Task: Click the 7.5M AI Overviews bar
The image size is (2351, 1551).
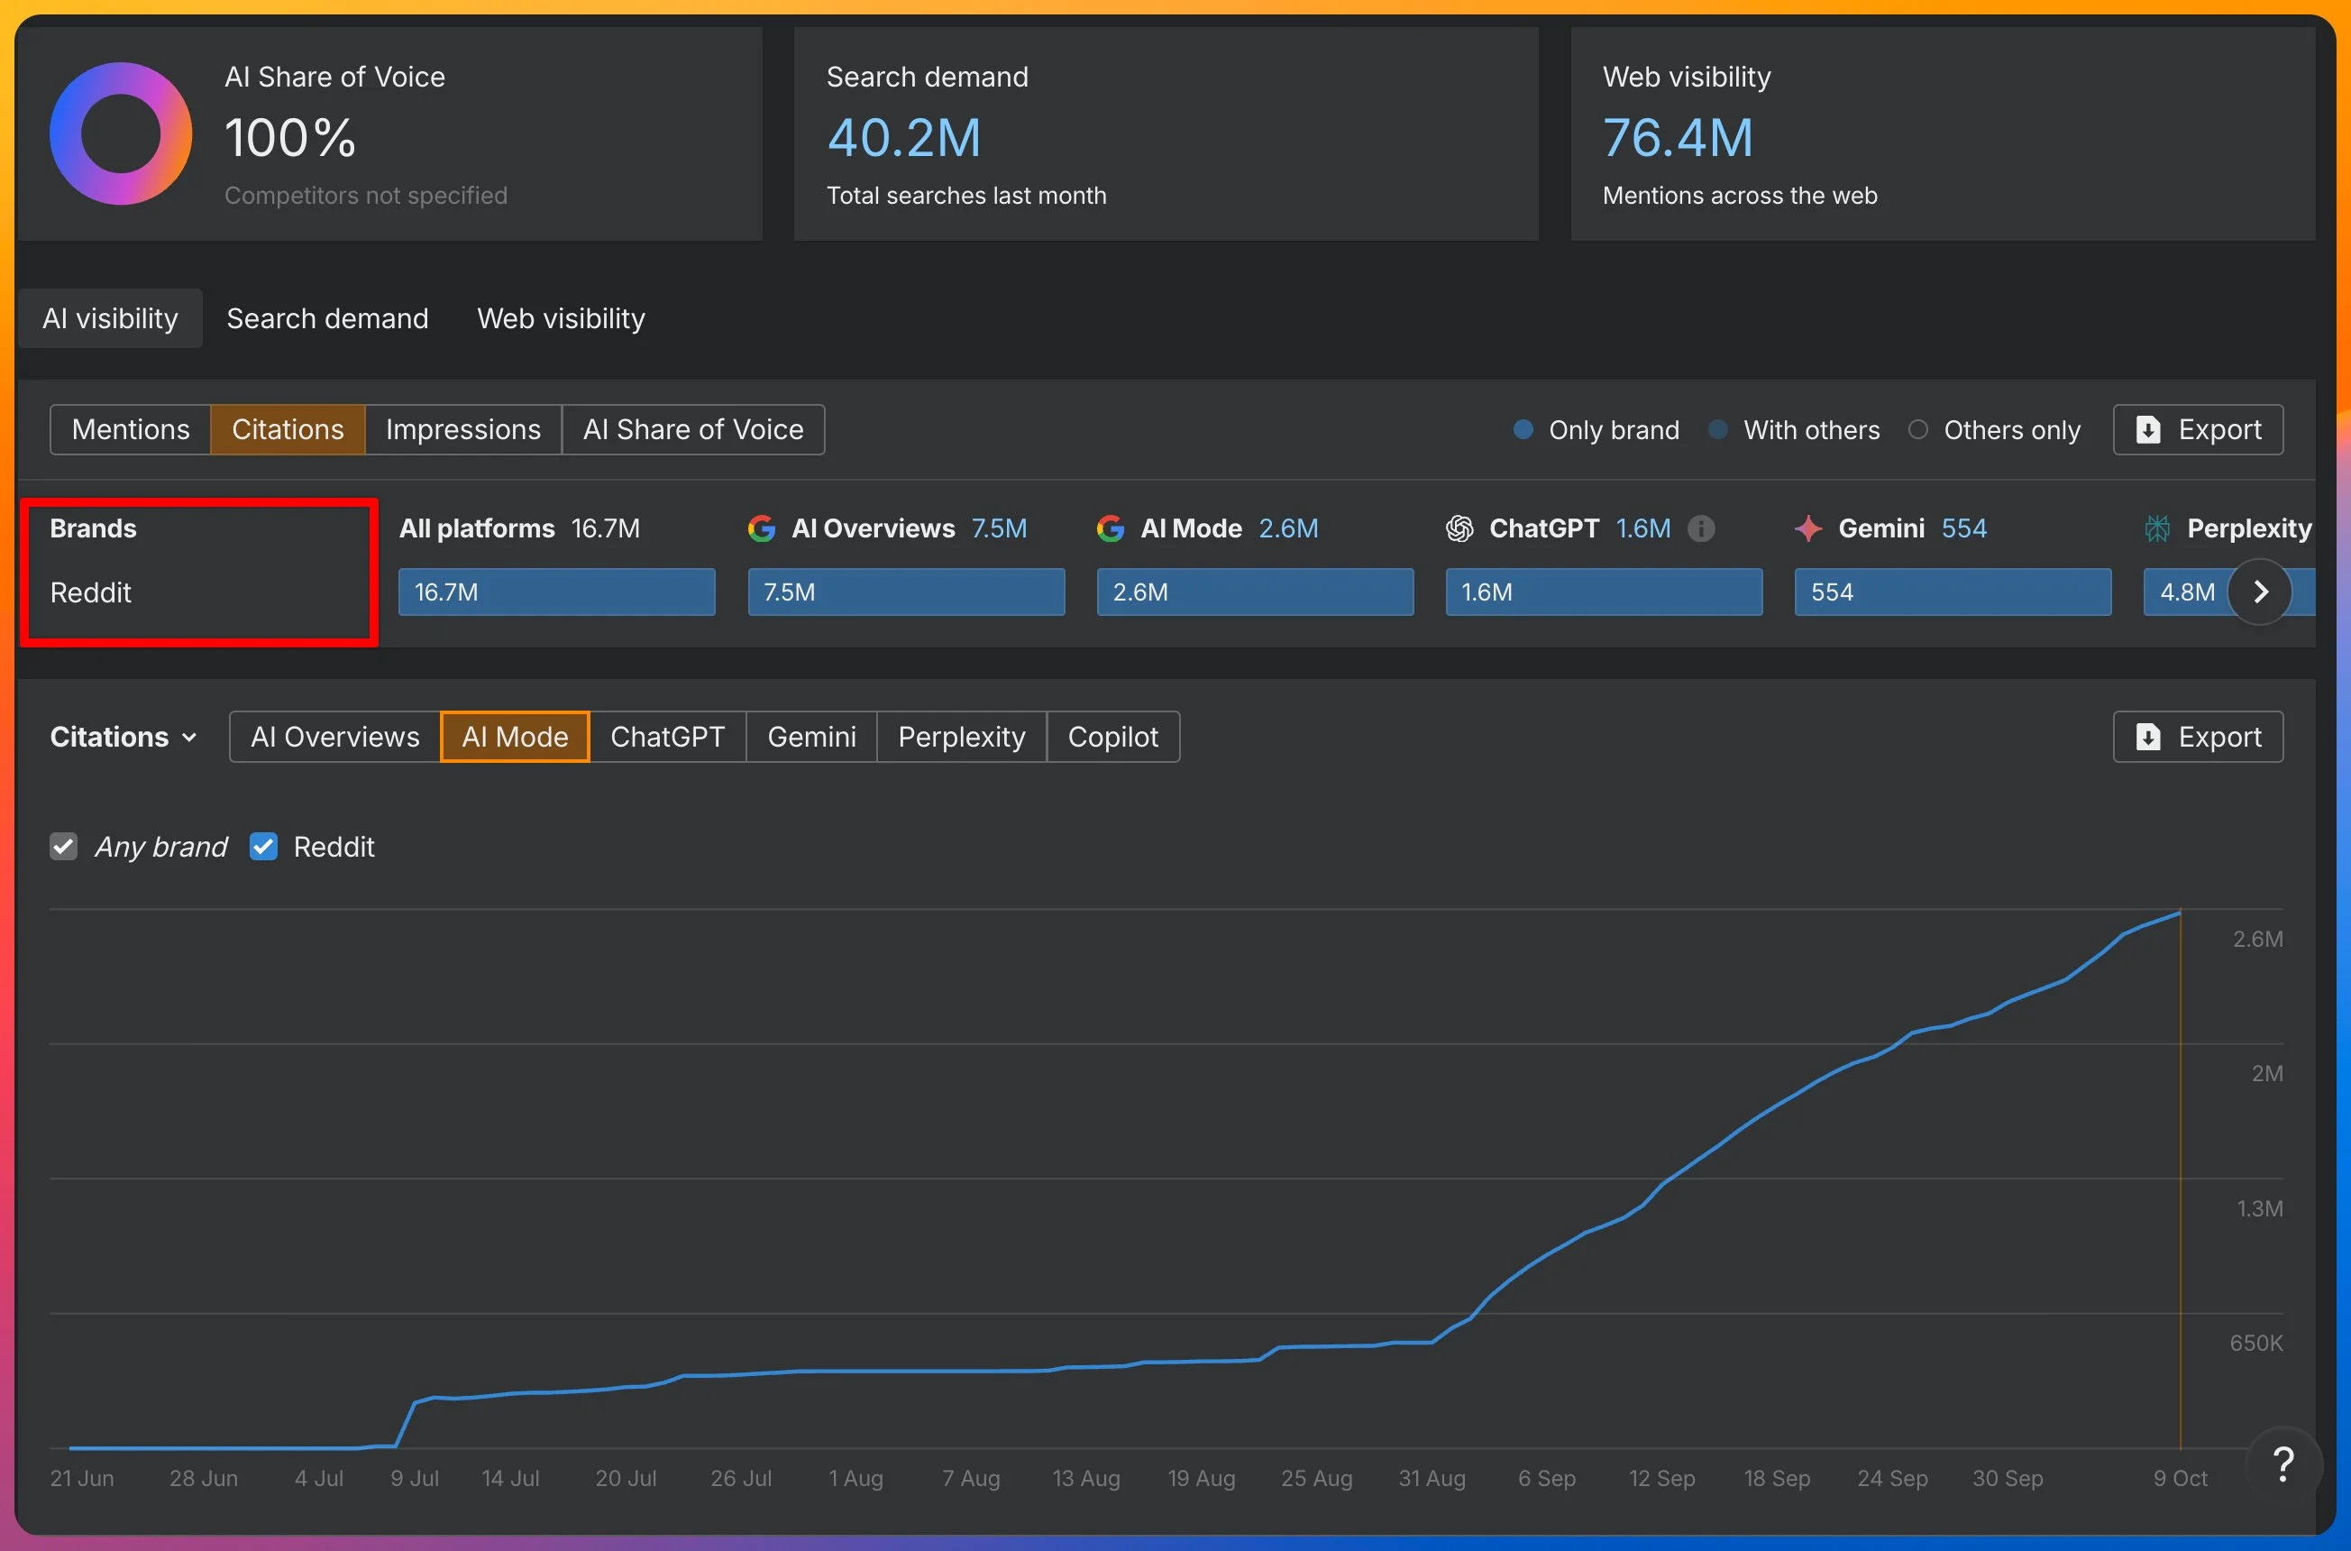Action: coord(906,592)
